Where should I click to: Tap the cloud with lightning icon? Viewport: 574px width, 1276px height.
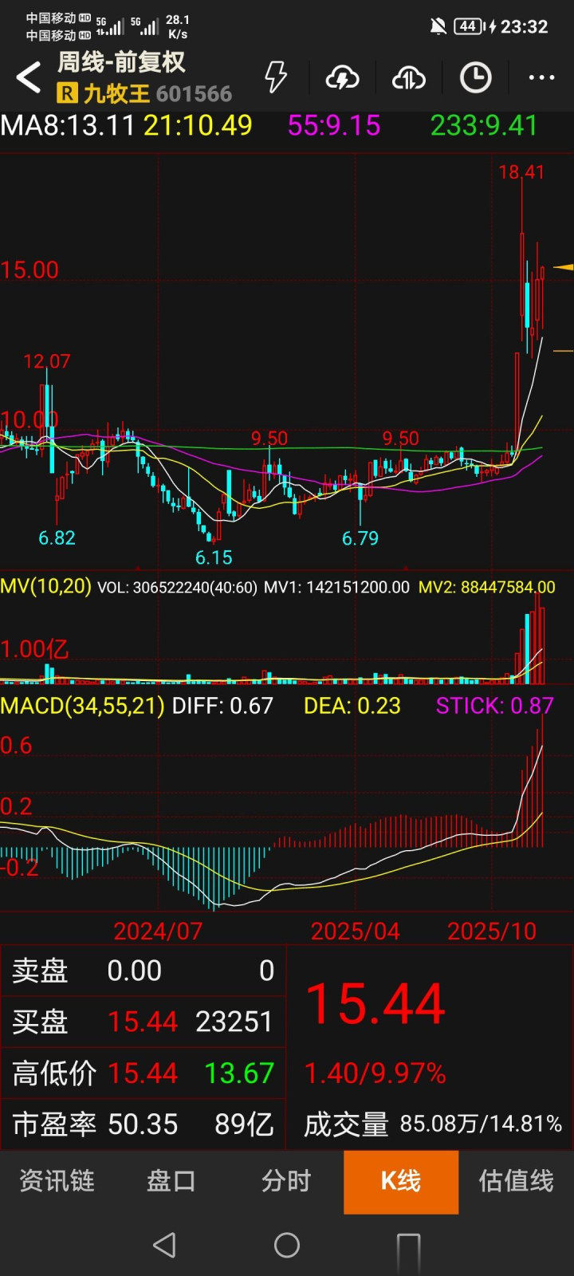342,77
